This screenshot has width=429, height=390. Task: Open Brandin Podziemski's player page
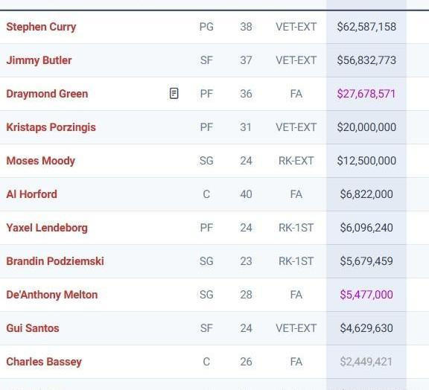[55, 261]
